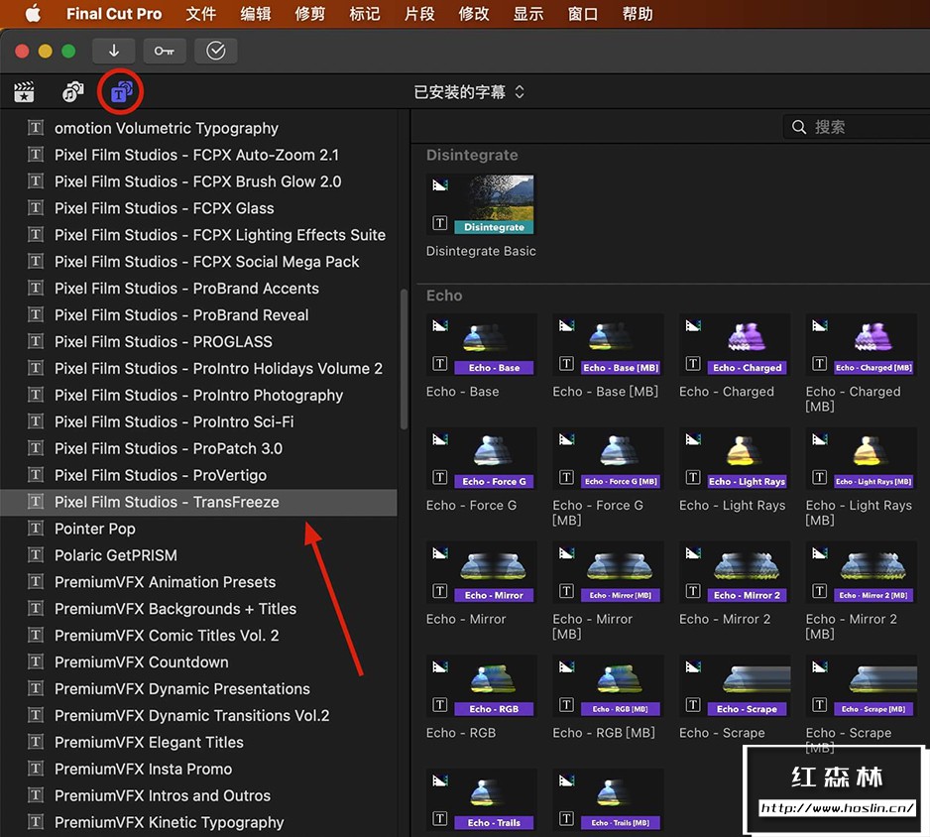Select the Echo - Light Rays [MB] thumbnail
This screenshot has width=930, height=837.
[862, 458]
